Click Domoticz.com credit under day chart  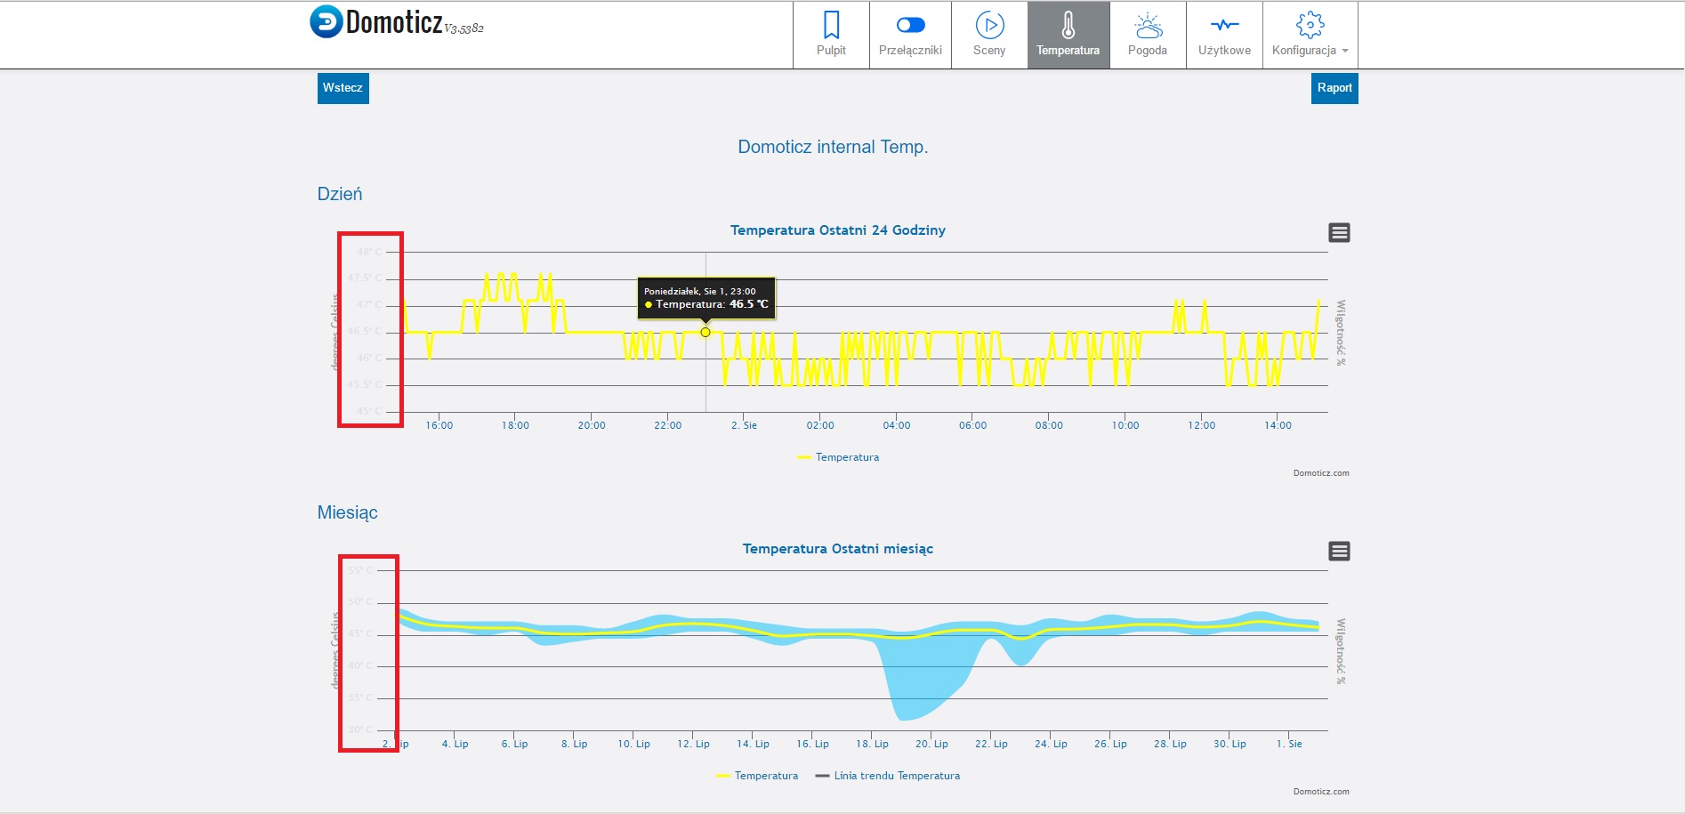[x=1321, y=473]
